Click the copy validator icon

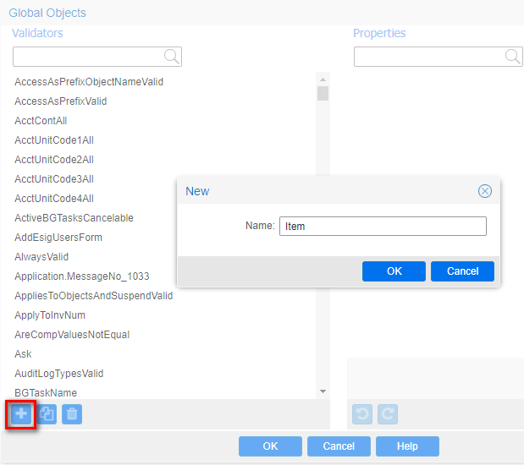[47, 414]
